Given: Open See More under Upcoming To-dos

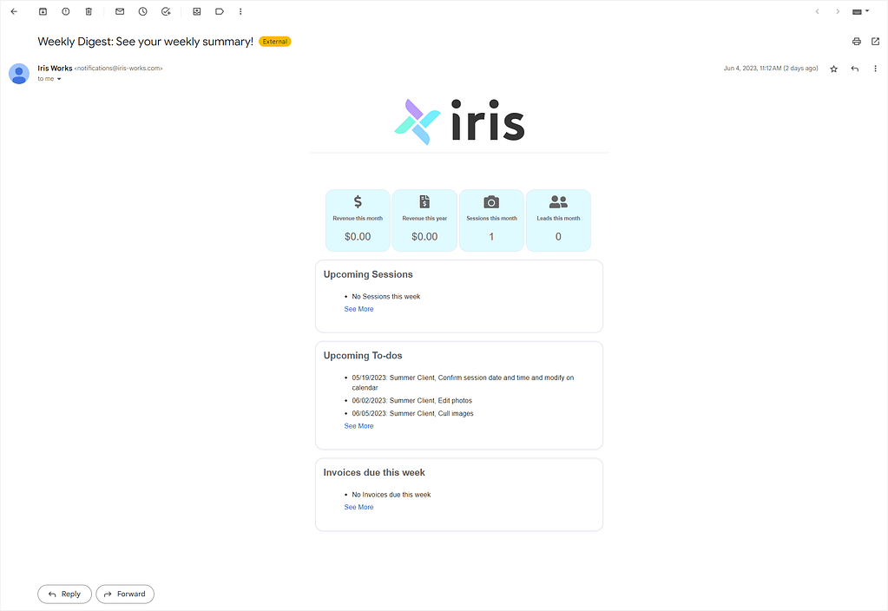Looking at the screenshot, I should click(359, 426).
